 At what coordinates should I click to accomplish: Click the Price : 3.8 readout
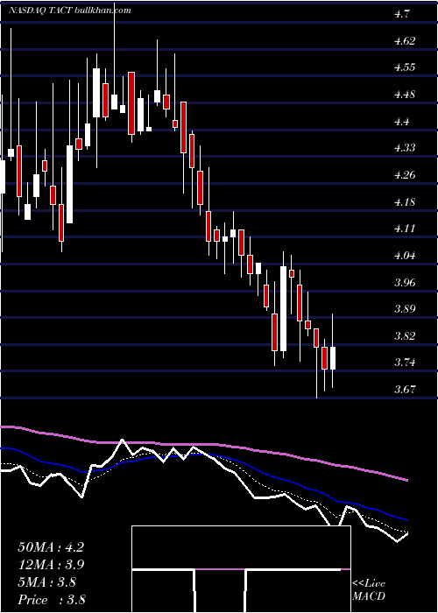click(x=52, y=599)
